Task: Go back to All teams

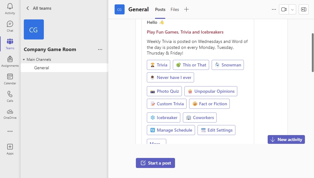Action: [x=39, y=8]
